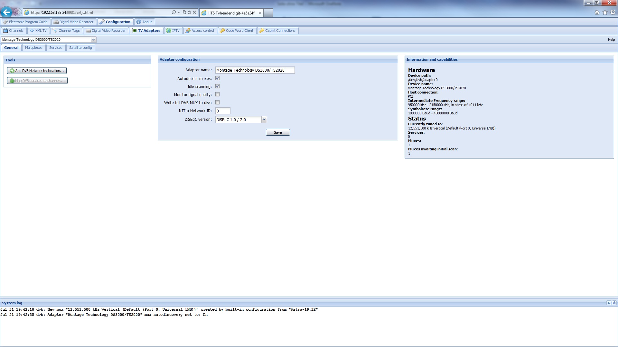Click the browser refresh icon
Viewport: 618px width, 347px height.
click(x=189, y=12)
